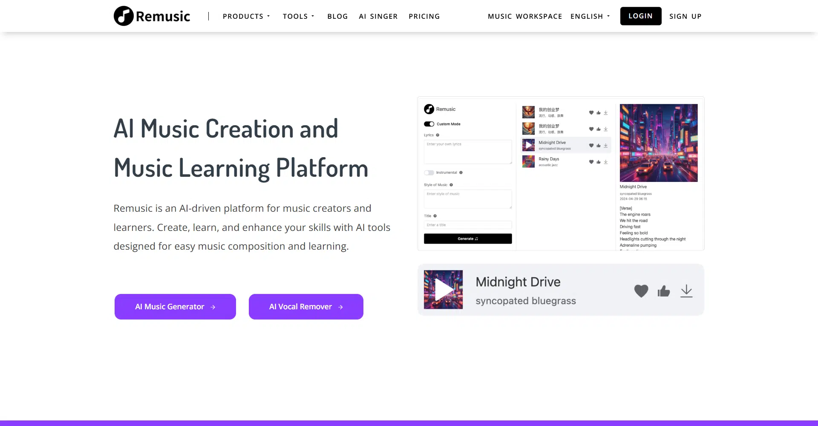
Task: Enable the Instrumental switch
Action: 429,173
